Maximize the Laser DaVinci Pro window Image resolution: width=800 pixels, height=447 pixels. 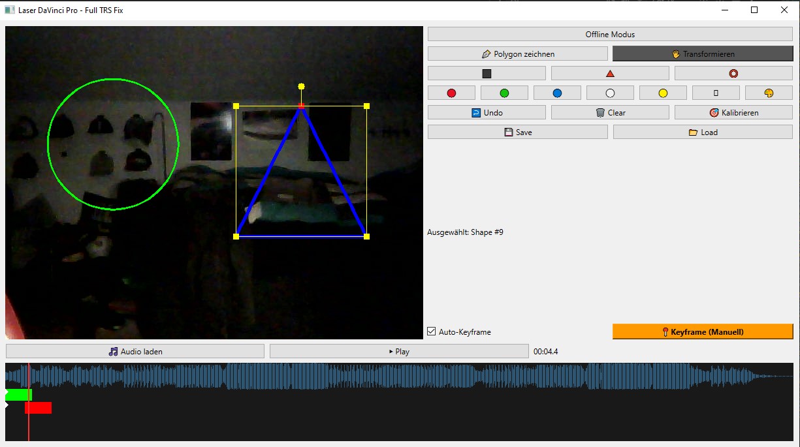754,10
